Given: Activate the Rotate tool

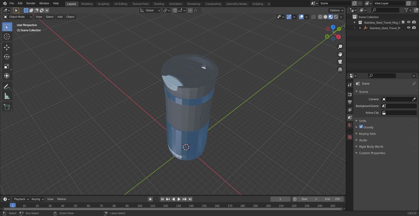Looking at the screenshot, I should (x=7, y=57).
